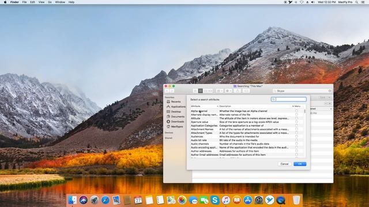Open iTunes from the Dock
Image resolution: width=369 pixels, height=207 pixels.
(x=226, y=200)
